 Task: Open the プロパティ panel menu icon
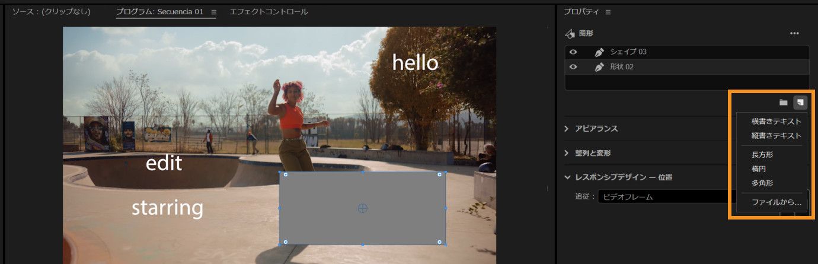coord(608,12)
